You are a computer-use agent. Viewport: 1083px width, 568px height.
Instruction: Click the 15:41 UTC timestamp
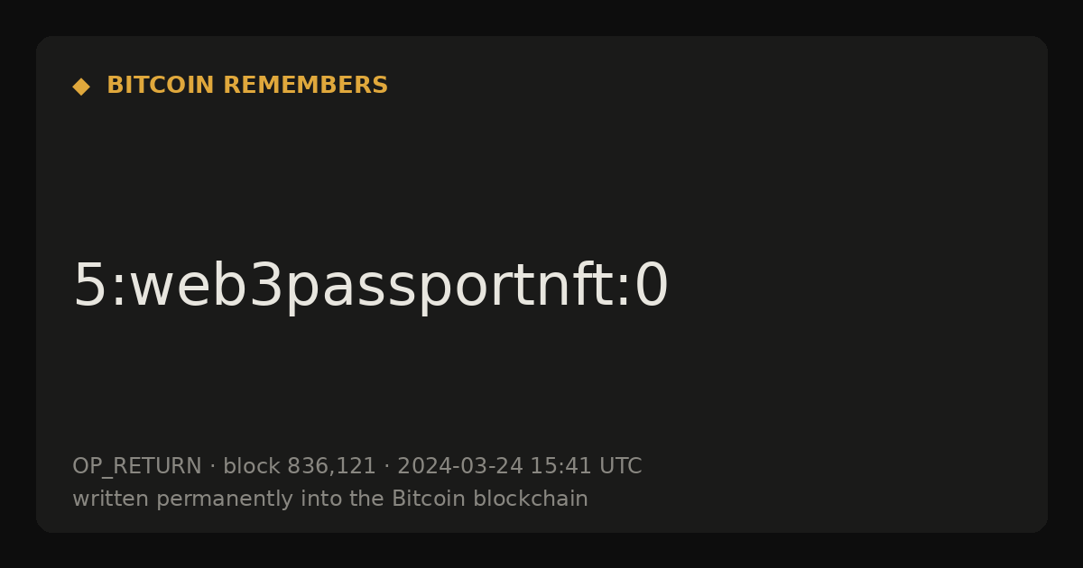point(586,467)
